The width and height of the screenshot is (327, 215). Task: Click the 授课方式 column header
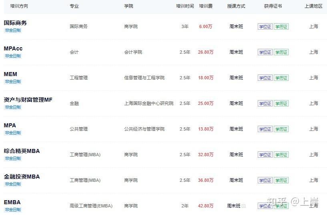(236, 6)
